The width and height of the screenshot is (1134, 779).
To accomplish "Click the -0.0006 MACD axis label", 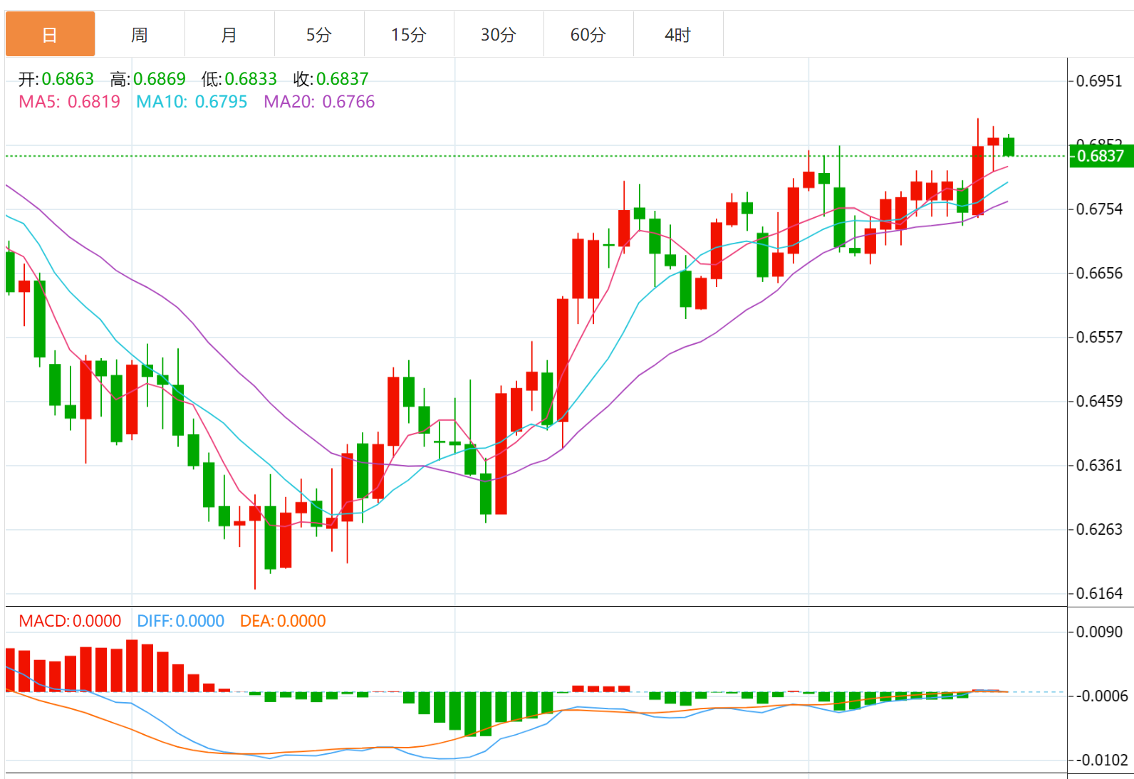I will coord(1101,696).
